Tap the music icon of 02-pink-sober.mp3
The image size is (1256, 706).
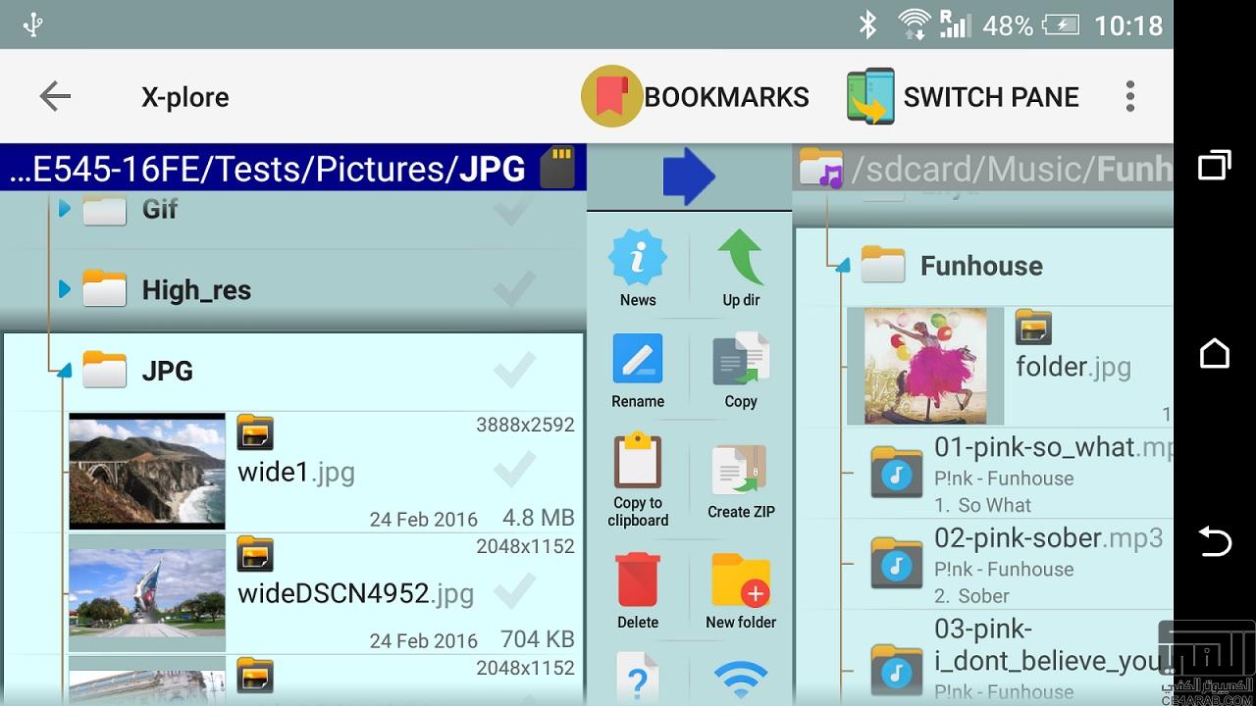pyautogui.click(x=897, y=563)
